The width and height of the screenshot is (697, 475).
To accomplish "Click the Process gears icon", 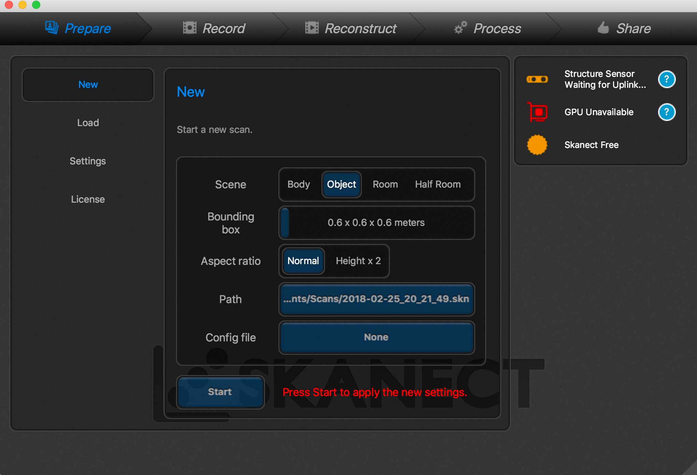I will click(461, 27).
